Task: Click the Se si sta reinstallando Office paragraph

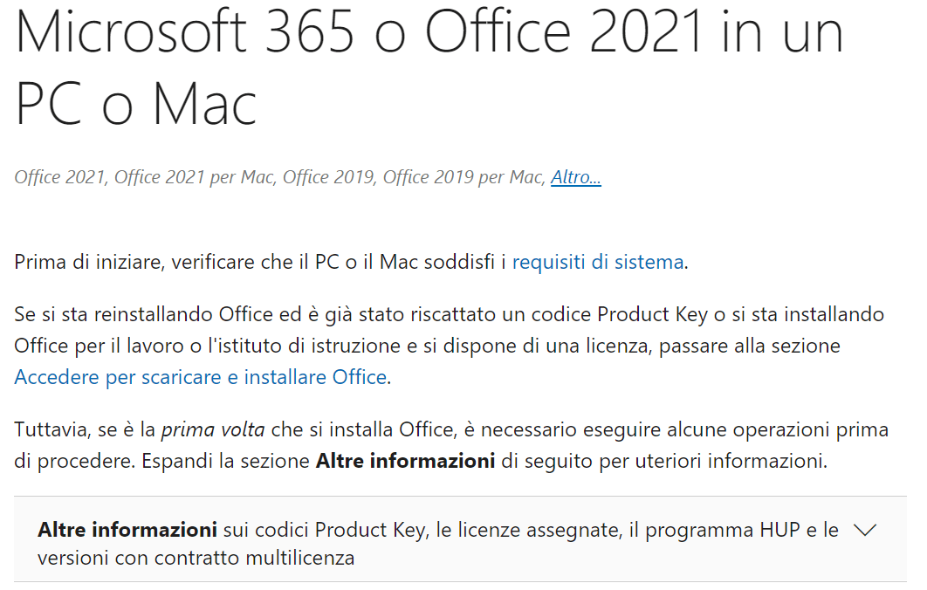Action: 450,346
